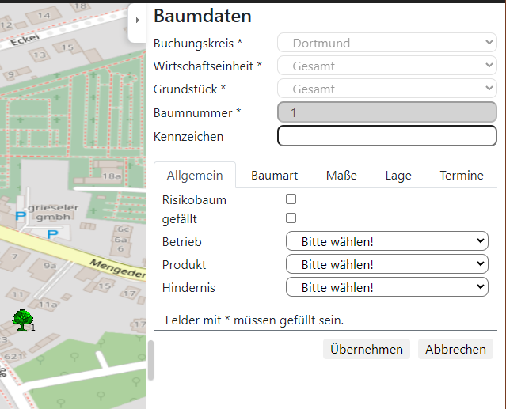The width and height of the screenshot is (506, 409).
Task: Click the tree marker on the map
Action: click(x=22, y=320)
